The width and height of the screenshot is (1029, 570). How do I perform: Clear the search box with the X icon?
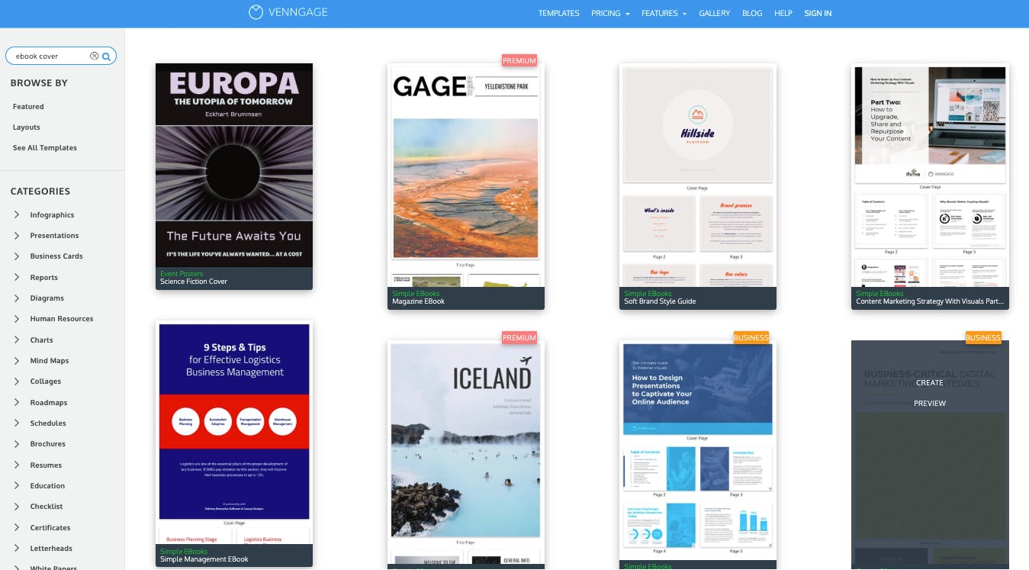point(95,56)
